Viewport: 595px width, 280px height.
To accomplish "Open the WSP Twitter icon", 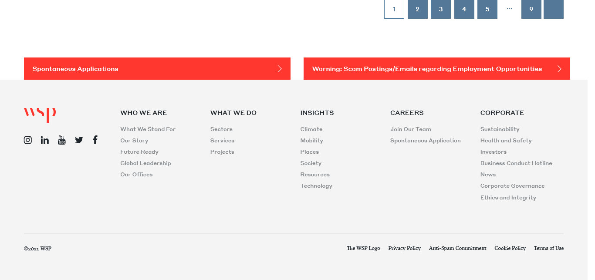I will pyautogui.click(x=79, y=140).
